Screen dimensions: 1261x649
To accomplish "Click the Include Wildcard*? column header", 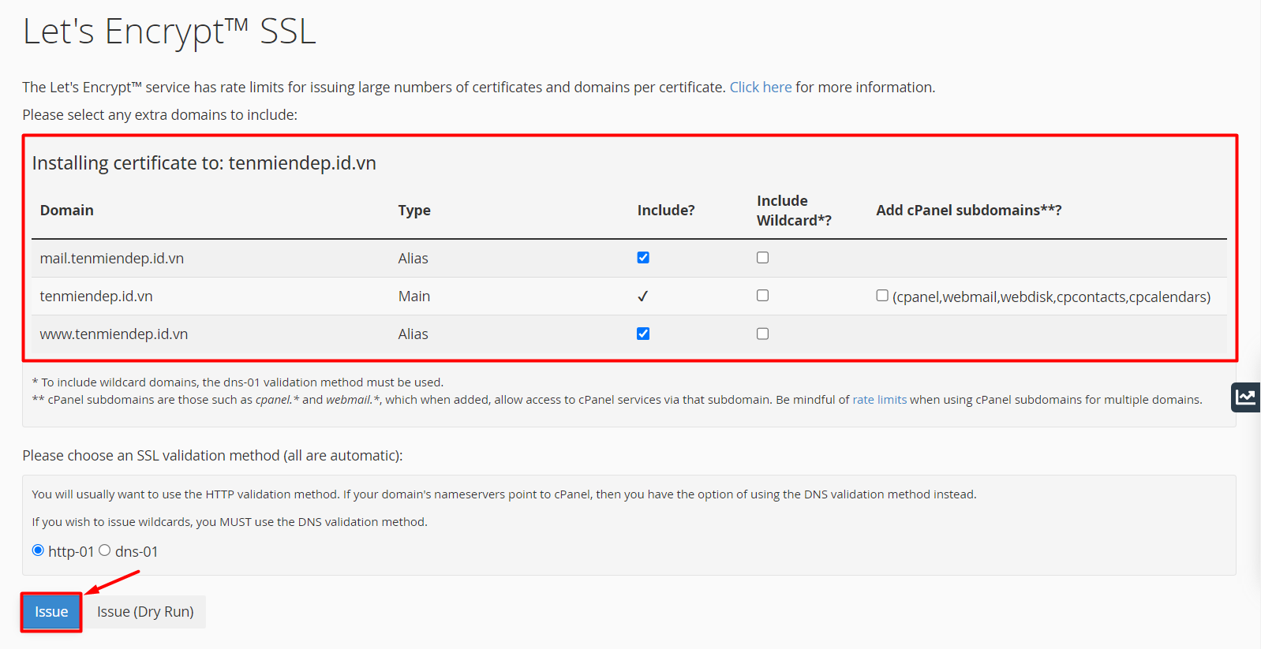I will (x=794, y=211).
